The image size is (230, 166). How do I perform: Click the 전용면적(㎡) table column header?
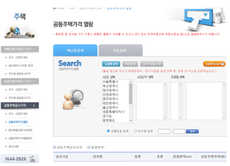click(182, 157)
